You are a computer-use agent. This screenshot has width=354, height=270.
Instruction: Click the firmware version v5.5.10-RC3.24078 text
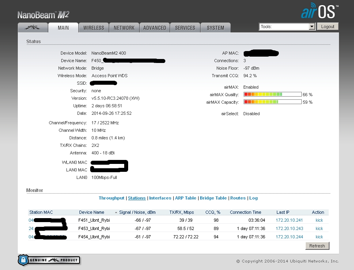coord(115,98)
